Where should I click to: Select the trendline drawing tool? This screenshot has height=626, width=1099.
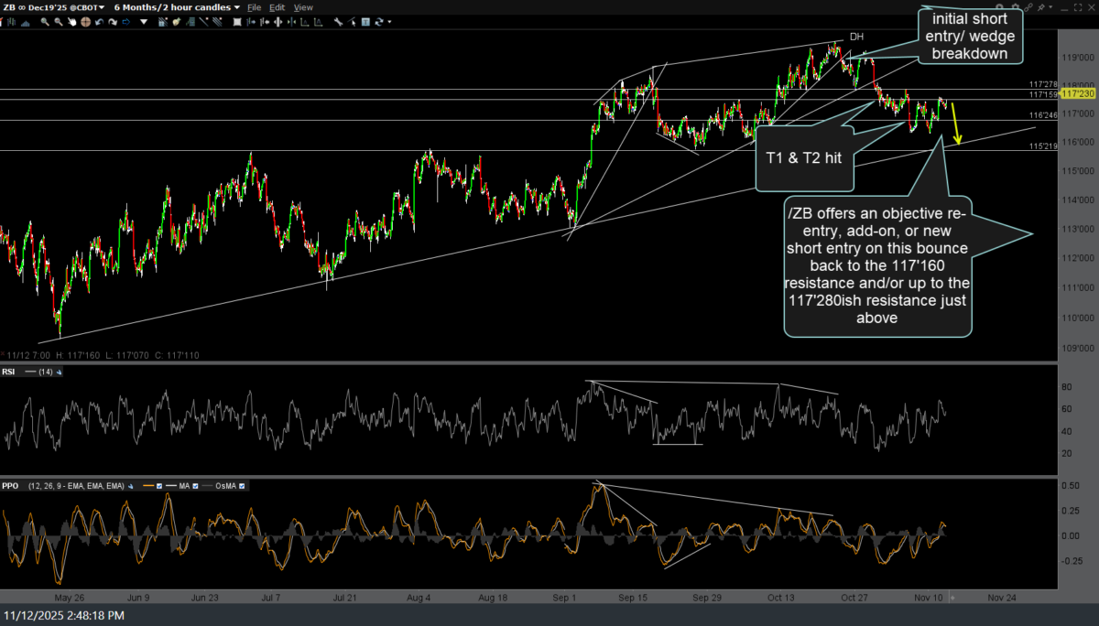[x=203, y=22]
